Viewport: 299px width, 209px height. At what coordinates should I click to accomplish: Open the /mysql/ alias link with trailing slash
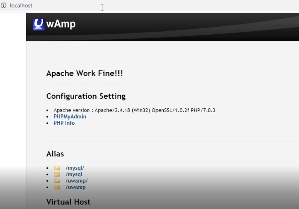[75, 168]
